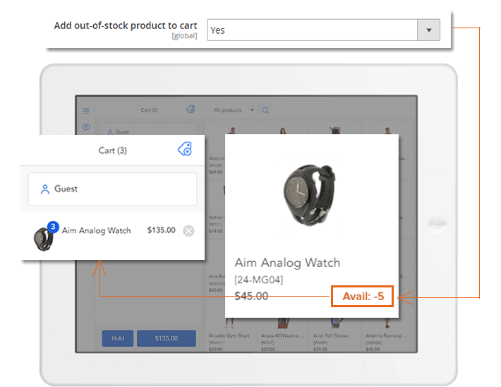Click the Cart (3) header title
501x387 pixels.
coord(113,150)
